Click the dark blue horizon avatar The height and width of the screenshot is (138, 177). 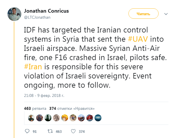(98, 118)
